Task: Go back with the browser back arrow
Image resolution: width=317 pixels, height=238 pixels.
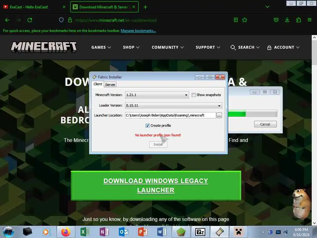Action: [x=7, y=20]
